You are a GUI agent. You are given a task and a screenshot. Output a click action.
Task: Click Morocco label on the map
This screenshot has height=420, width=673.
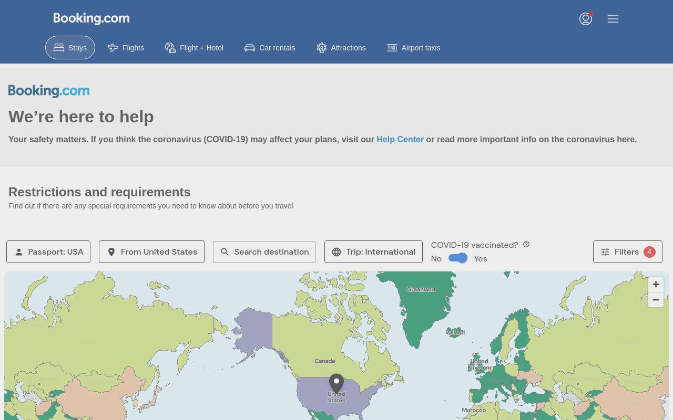474,410
